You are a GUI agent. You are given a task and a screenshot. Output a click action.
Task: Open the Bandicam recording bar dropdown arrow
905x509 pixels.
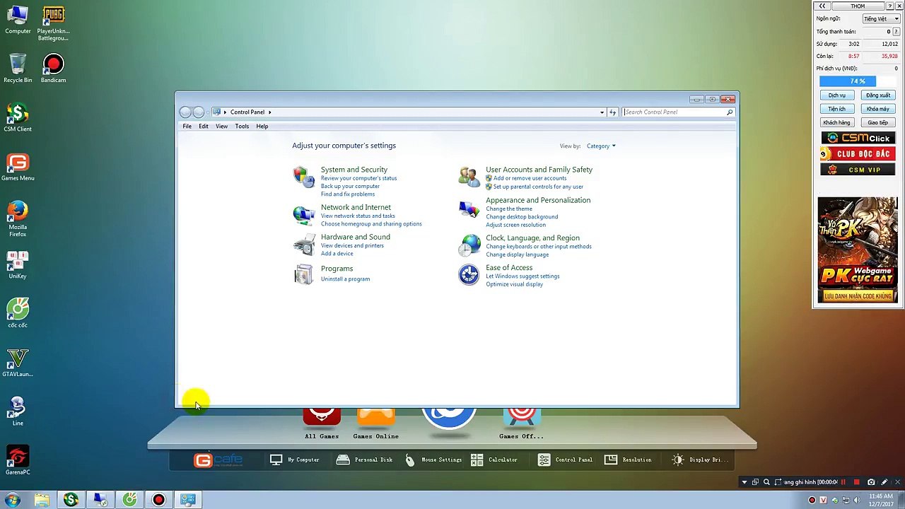pyautogui.click(x=744, y=482)
